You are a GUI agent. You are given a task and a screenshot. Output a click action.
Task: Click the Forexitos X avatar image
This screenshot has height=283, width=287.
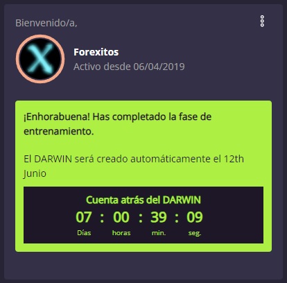[x=40, y=59]
